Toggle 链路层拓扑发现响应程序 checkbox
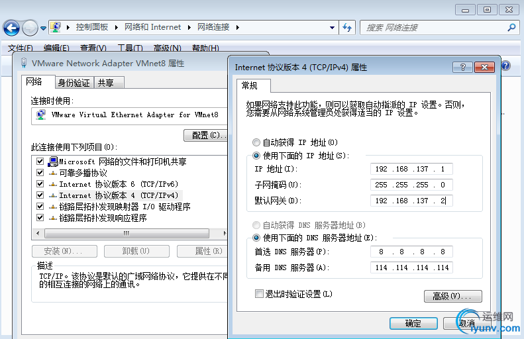 coord(40,218)
